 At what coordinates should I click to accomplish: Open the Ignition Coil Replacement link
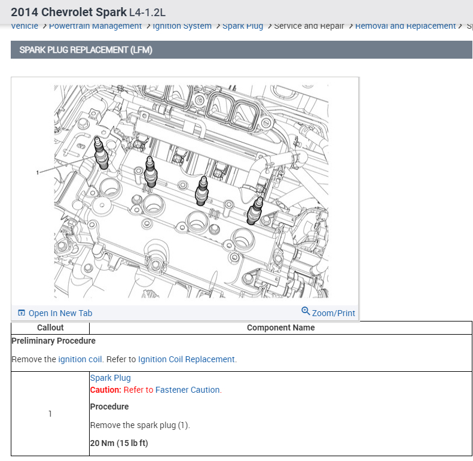tap(186, 359)
